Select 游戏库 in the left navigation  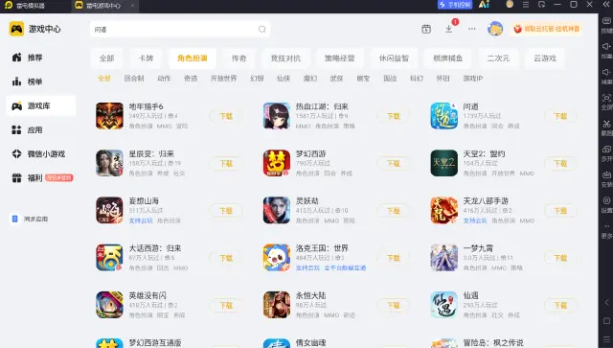point(40,105)
